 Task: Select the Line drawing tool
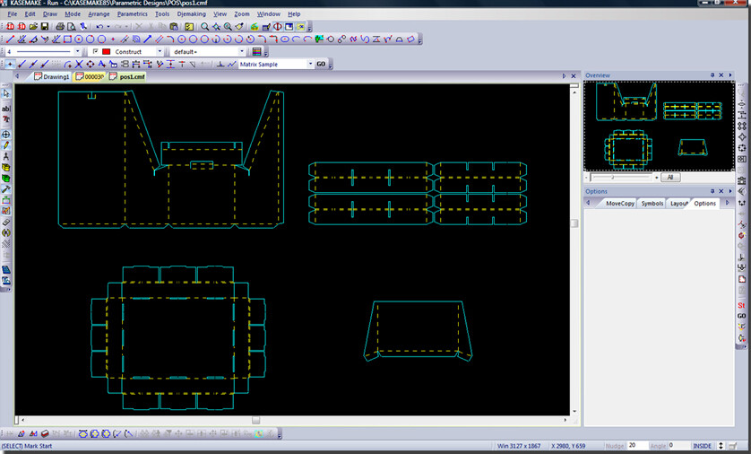10,39
